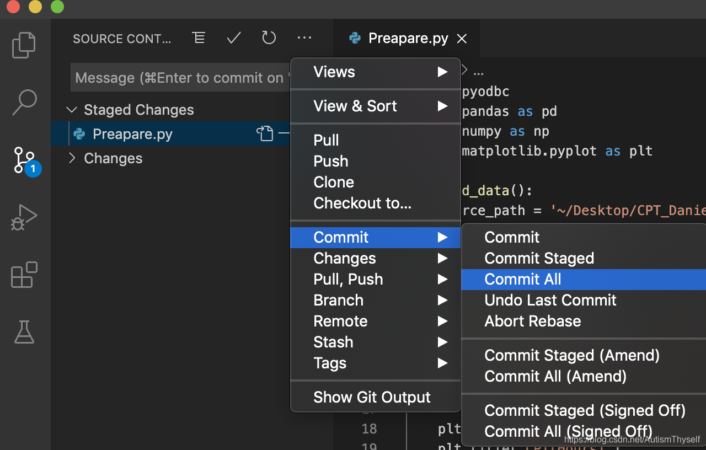Open the Branch submenu
This screenshot has height=450, width=706.
tap(376, 301)
